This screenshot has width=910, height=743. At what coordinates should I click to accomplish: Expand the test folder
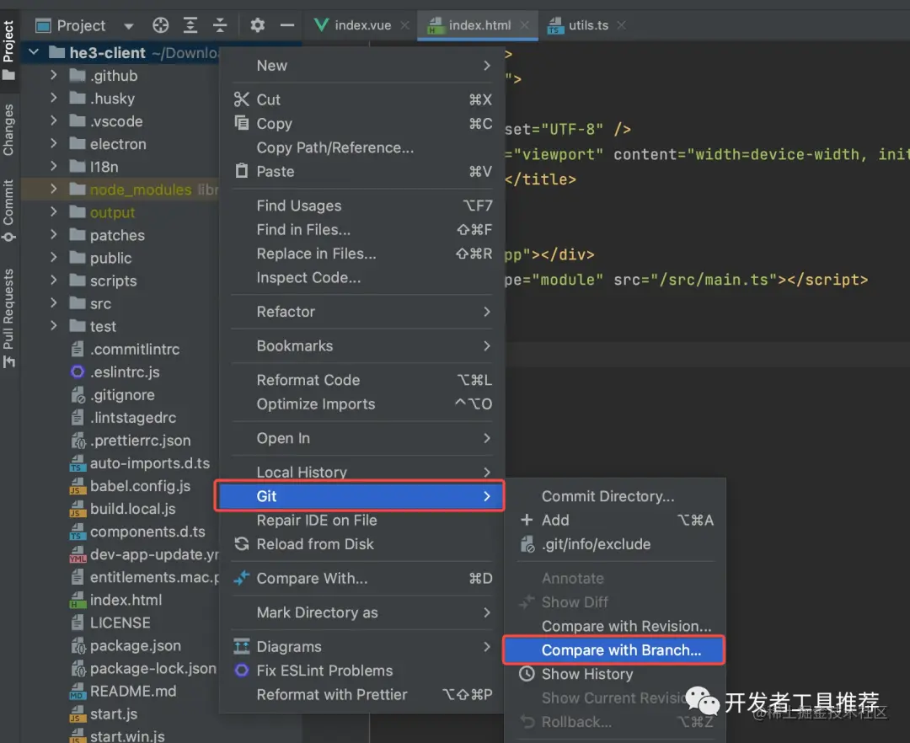pyautogui.click(x=53, y=326)
